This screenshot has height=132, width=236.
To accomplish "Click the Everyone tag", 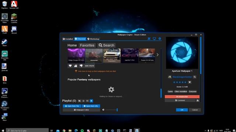I will 192,91.
